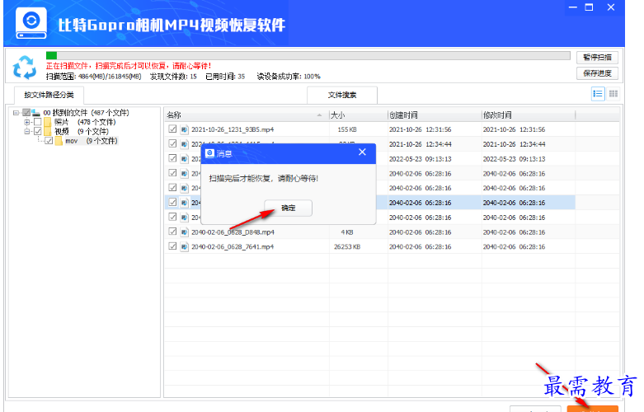Sort by the 修改时间 column header
The image size is (644, 412).
tap(528, 115)
